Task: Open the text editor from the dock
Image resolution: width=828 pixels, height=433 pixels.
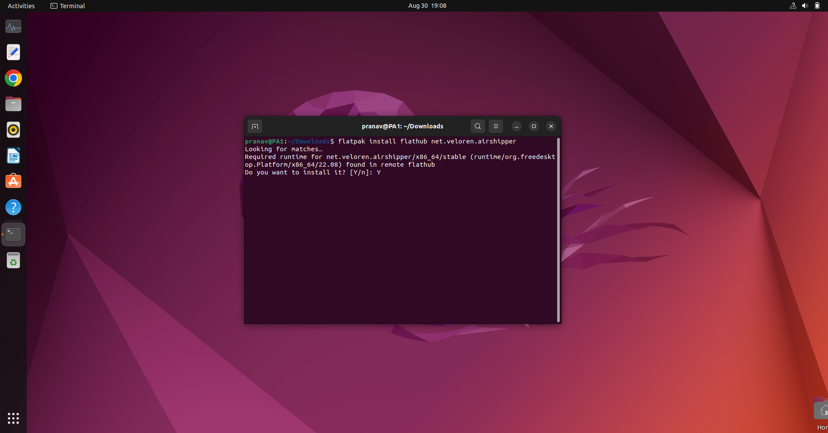Action: (13, 52)
